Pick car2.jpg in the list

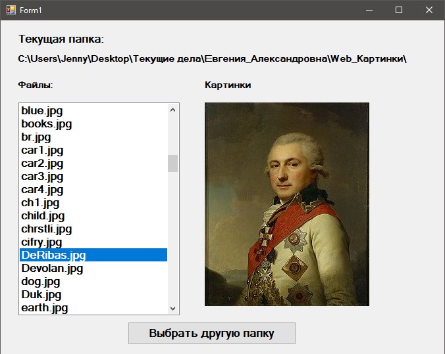click(x=42, y=164)
